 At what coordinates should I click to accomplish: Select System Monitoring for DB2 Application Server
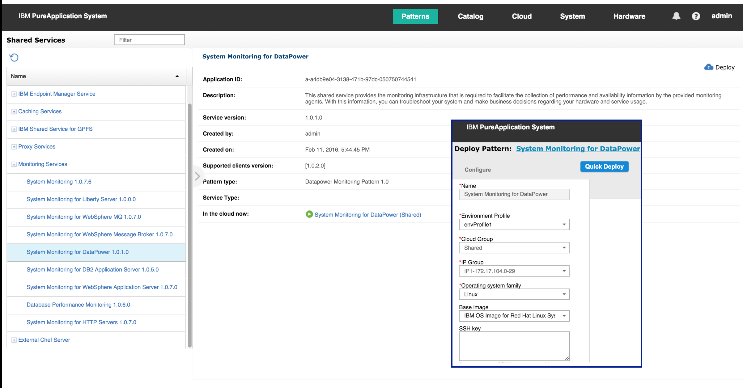tap(92, 270)
